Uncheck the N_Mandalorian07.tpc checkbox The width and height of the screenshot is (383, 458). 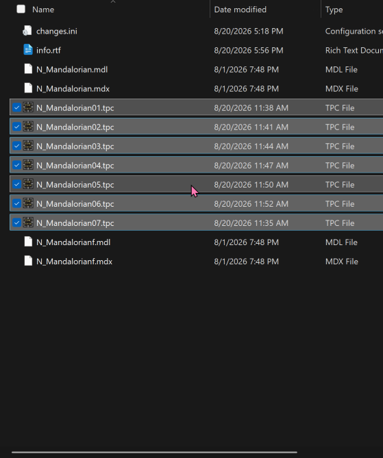(x=16, y=222)
